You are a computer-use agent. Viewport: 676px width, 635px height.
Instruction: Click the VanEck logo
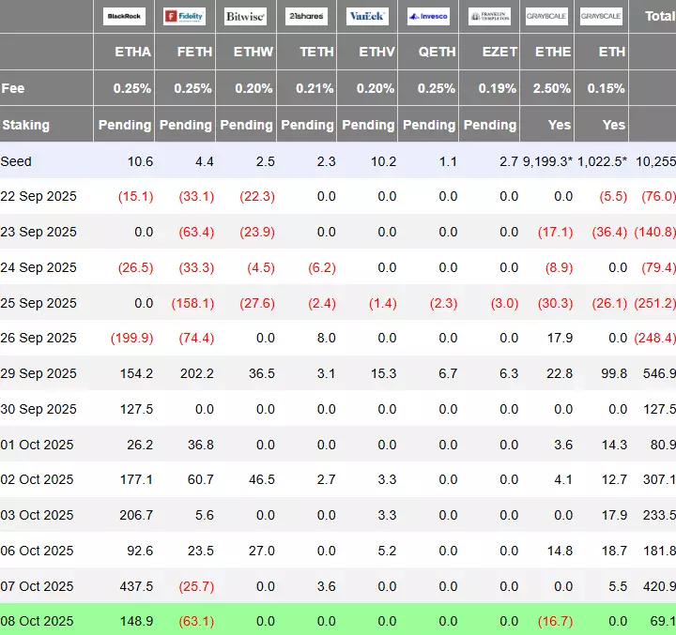(367, 17)
